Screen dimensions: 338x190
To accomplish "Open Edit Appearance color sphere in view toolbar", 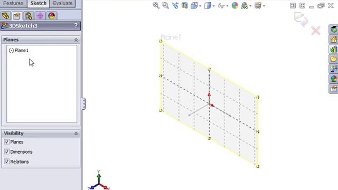I will coord(234,5).
